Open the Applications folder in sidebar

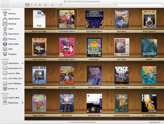click(11, 19)
